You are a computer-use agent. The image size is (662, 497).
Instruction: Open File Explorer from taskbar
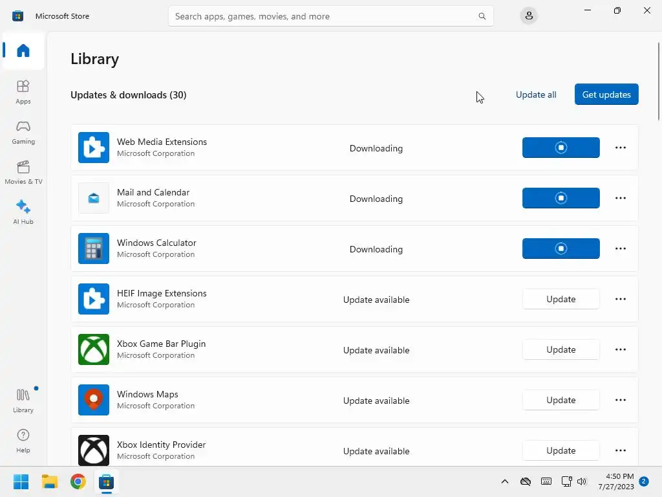(50, 481)
